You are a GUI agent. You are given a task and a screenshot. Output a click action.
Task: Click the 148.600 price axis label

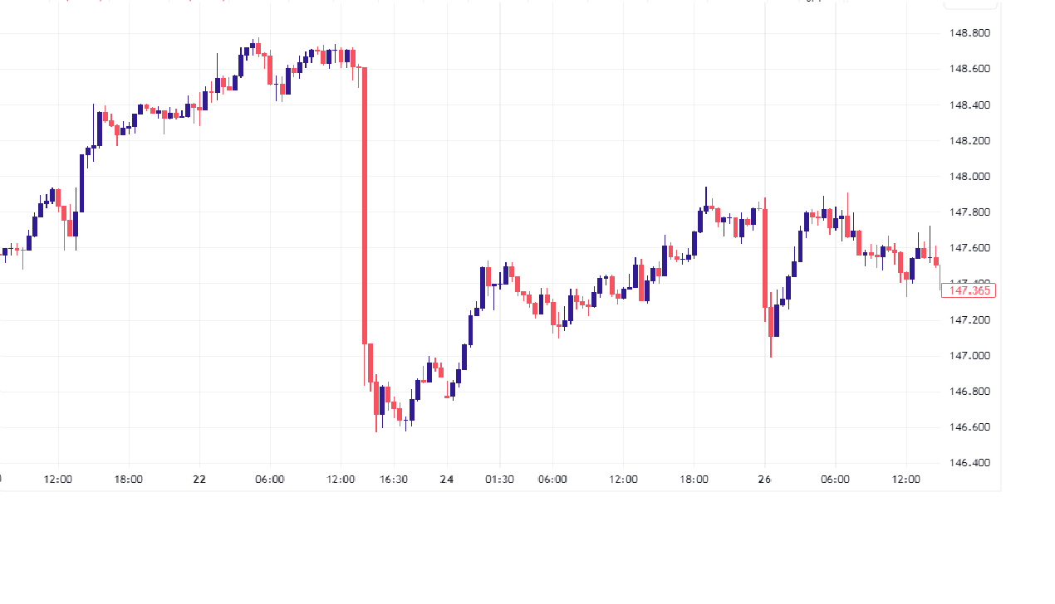(969, 69)
